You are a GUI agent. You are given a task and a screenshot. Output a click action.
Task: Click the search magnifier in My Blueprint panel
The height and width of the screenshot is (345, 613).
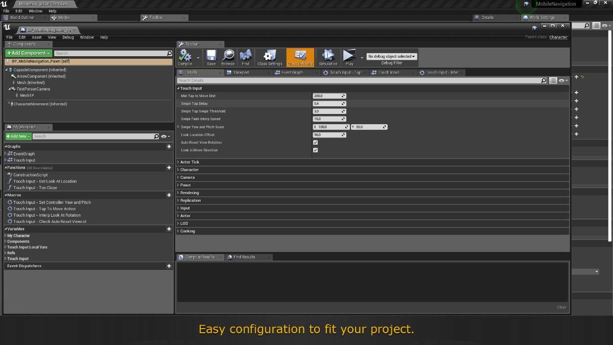pyautogui.click(x=156, y=136)
